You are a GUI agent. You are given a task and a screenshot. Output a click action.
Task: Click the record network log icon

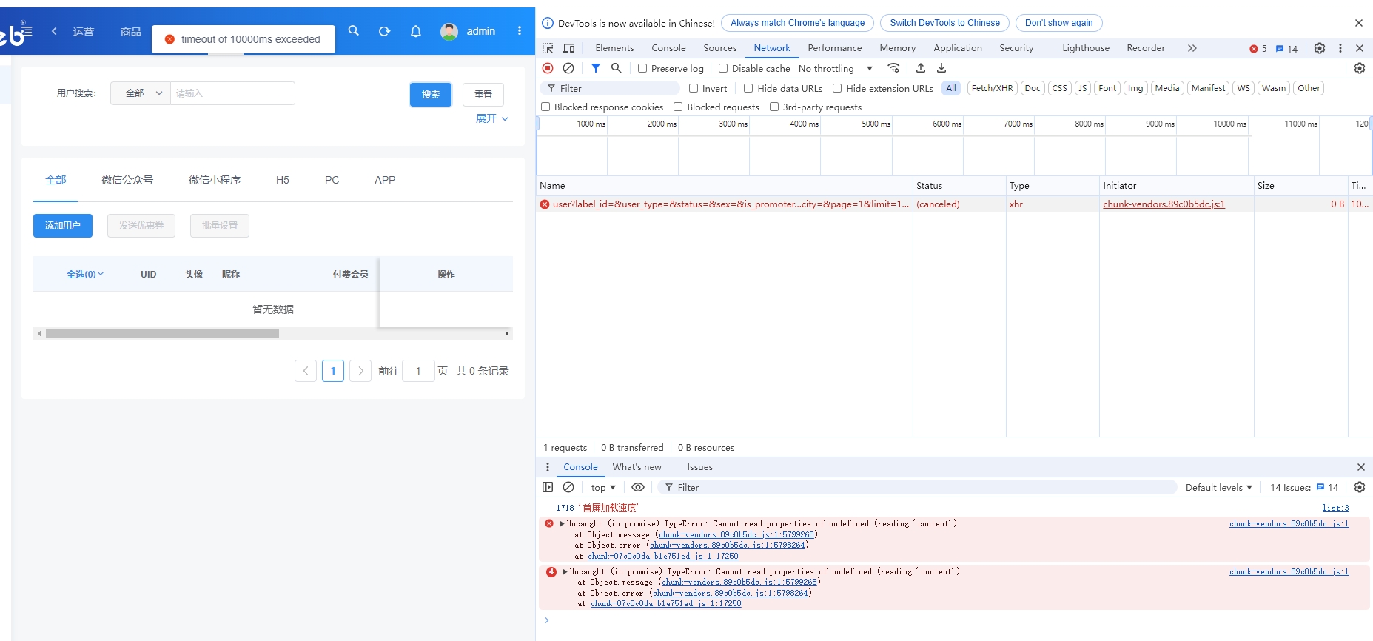(x=548, y=68)
